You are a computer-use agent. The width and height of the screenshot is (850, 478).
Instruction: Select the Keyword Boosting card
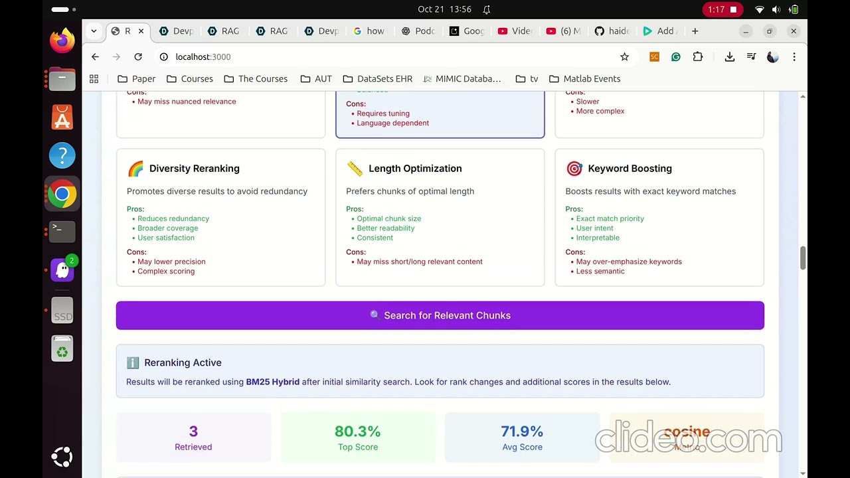[x=659, y=217]
